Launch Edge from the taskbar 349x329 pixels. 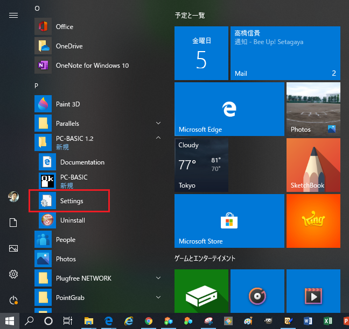(109, 321)
